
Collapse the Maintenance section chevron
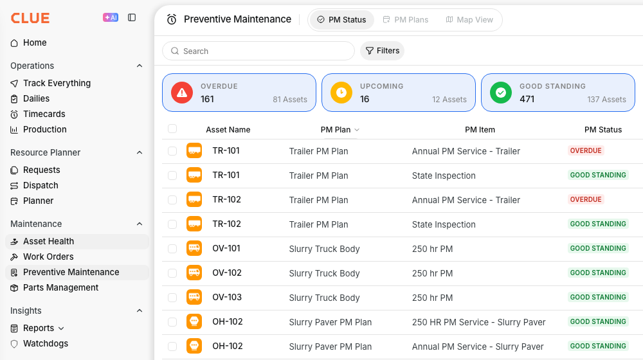(x=140, y=224)
